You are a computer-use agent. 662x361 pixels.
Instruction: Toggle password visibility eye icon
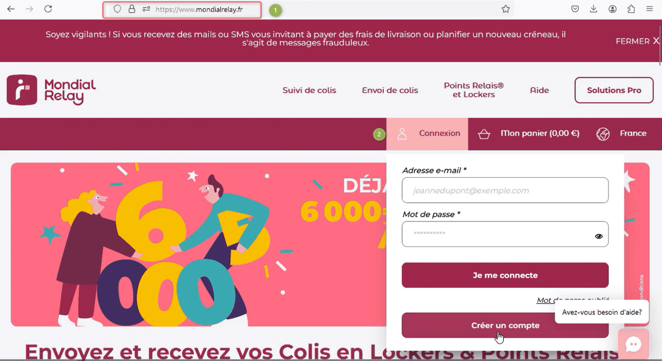598,236
